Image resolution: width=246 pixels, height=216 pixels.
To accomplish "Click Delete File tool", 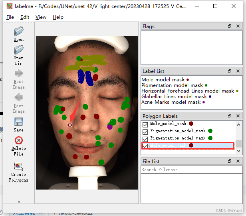I will 19,146.
